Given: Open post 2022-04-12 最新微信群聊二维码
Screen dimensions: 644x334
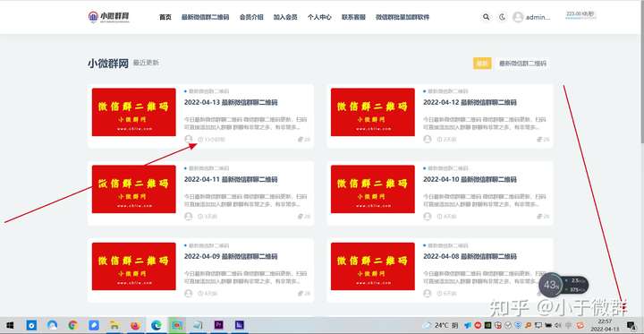Looking at the screenshot, I should click(470, 102).
